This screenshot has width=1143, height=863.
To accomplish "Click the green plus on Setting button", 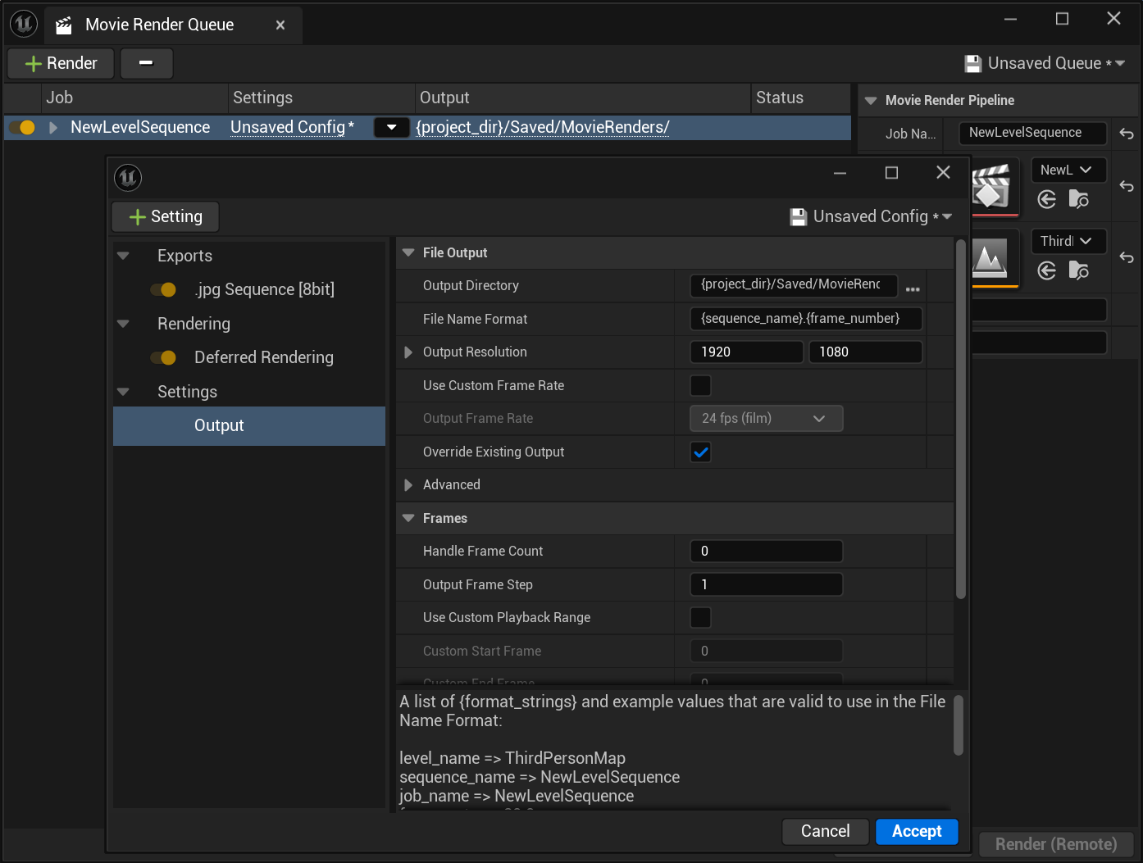I will click(x=138, y=217).
